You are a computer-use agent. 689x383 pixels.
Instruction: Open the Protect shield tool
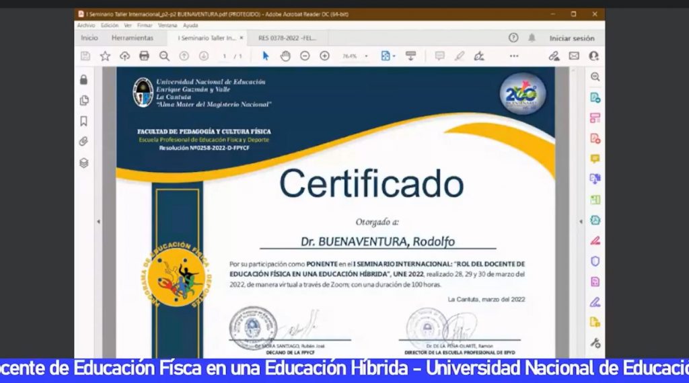pyautogui.click(x=595, y=261)
